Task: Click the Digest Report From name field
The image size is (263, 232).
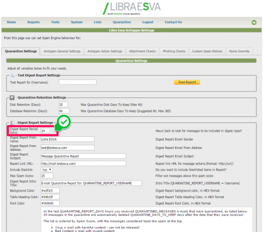Action: [x=68, y=139]
